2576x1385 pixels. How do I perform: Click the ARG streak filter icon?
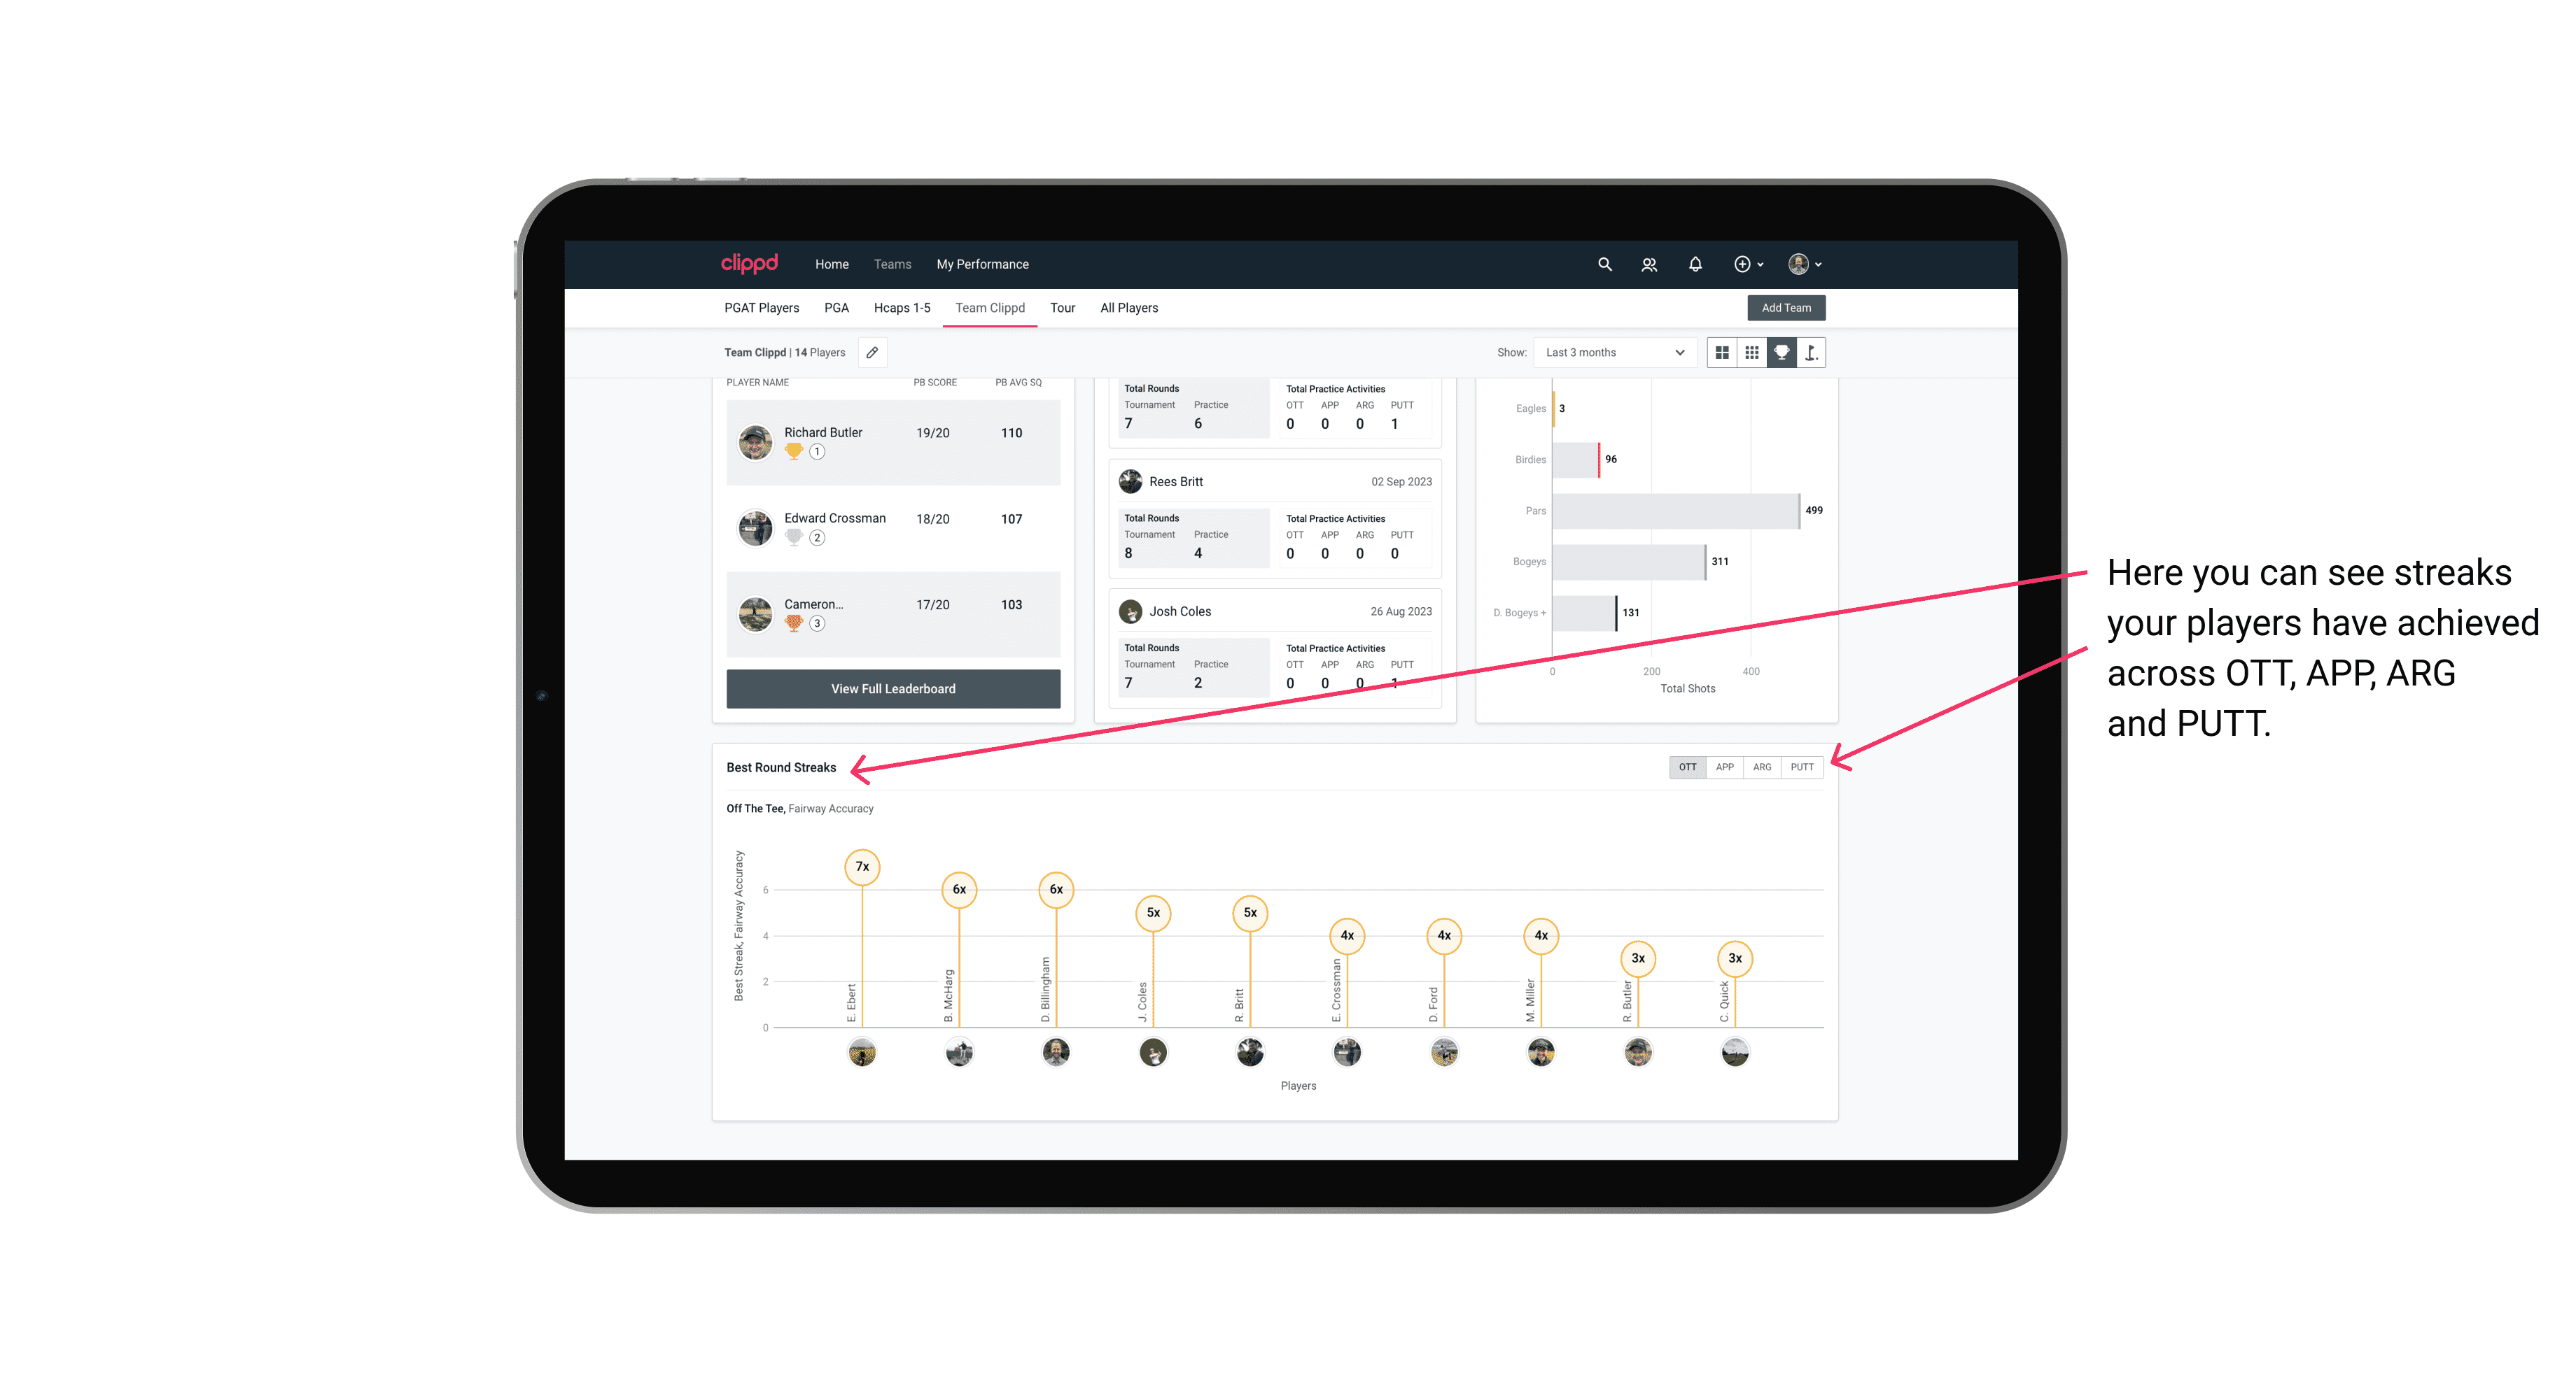pos(1764,766)
